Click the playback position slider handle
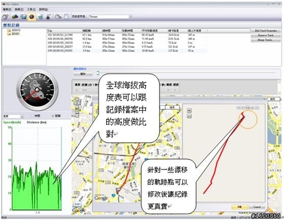284x220 pixels. tap(98, 73)
